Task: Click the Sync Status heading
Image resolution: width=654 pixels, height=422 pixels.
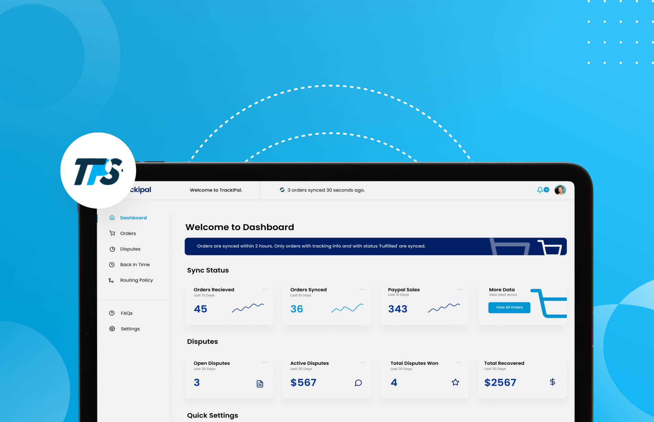Action: click(x=208, y=270)
